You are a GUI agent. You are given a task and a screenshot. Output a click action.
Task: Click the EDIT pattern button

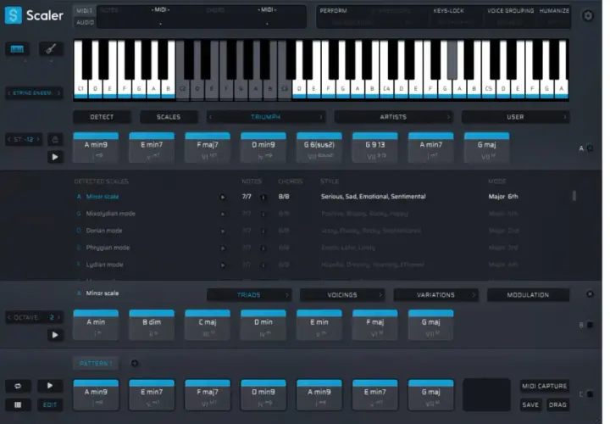coord(50,405)
